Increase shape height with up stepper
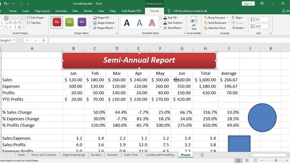 point(269,18)
